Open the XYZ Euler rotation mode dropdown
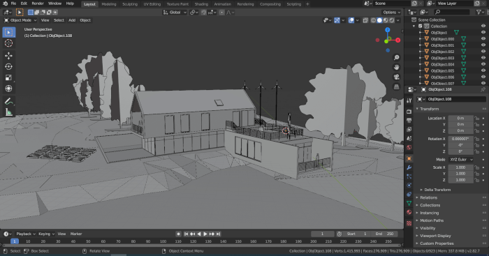This screenshot has width=489, height=256. 461,160
